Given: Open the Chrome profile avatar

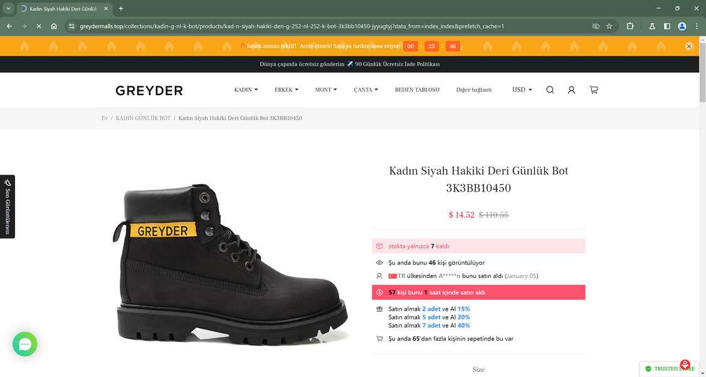Looking at the screenshot, I should pyautogui.click(x=682, y=26).
